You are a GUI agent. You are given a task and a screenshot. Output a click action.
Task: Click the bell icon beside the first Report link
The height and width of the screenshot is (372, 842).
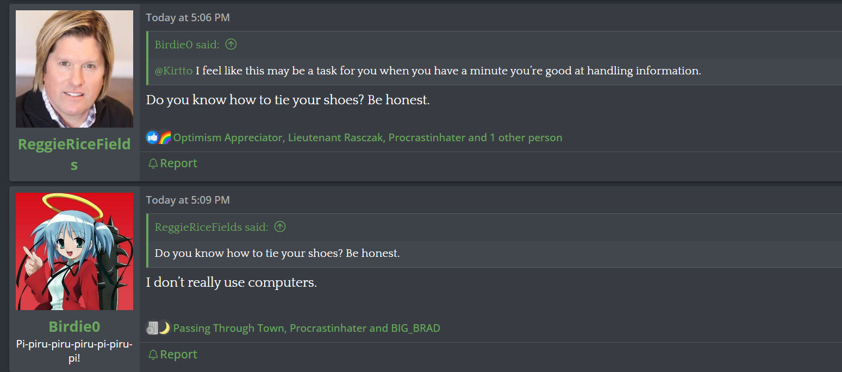tap(153, 163)
